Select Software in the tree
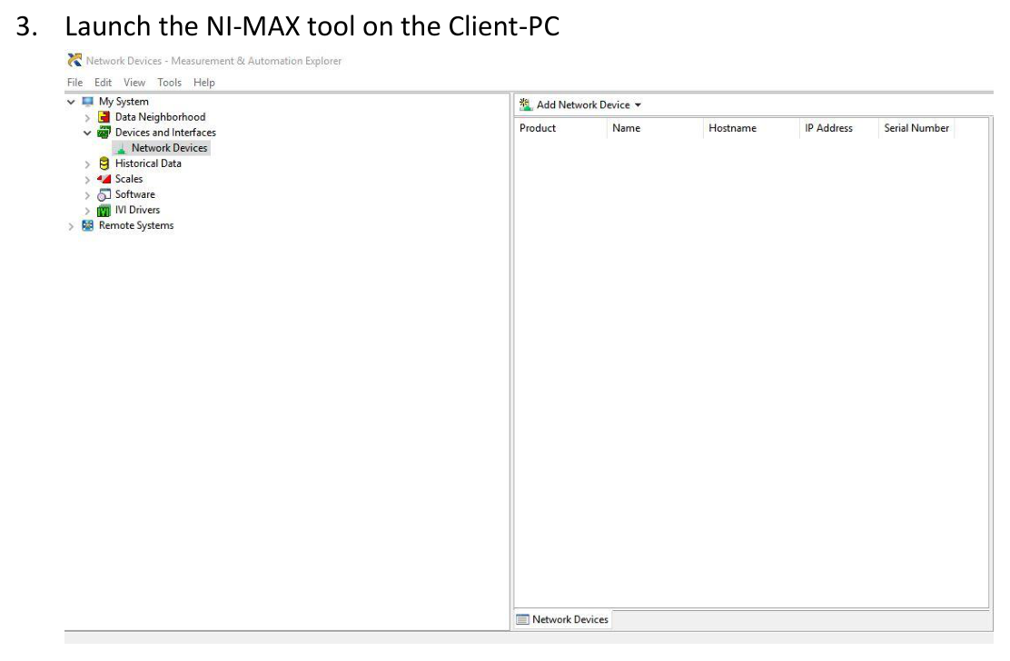This screenshot has height=661, width=1010. pyautogui.click(x=135, y=194)
